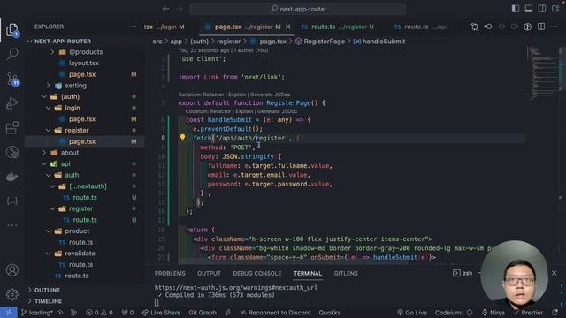Open the Docker view in activity bar
566x318 pixels.
(12, 177)
